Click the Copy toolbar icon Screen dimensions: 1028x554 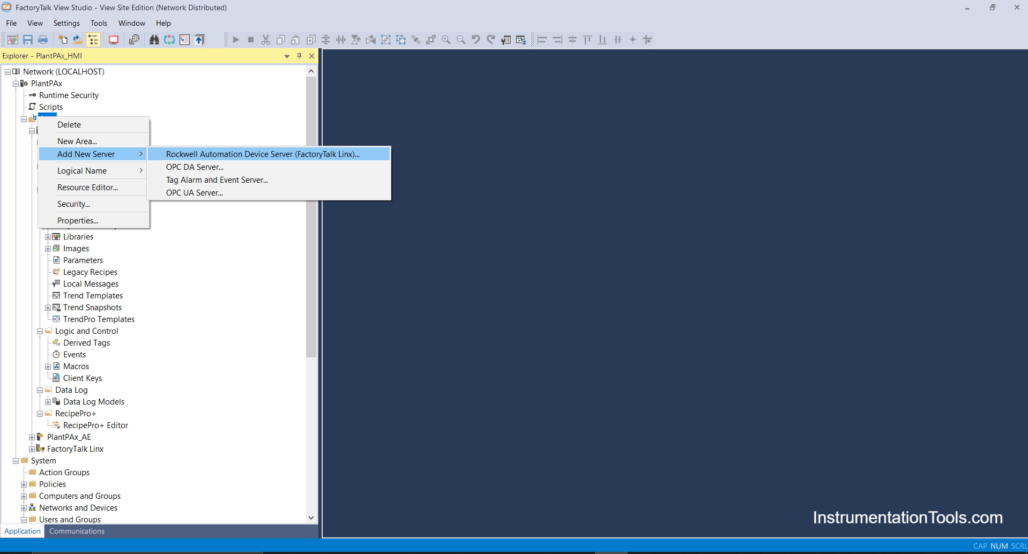click(281, 40)
